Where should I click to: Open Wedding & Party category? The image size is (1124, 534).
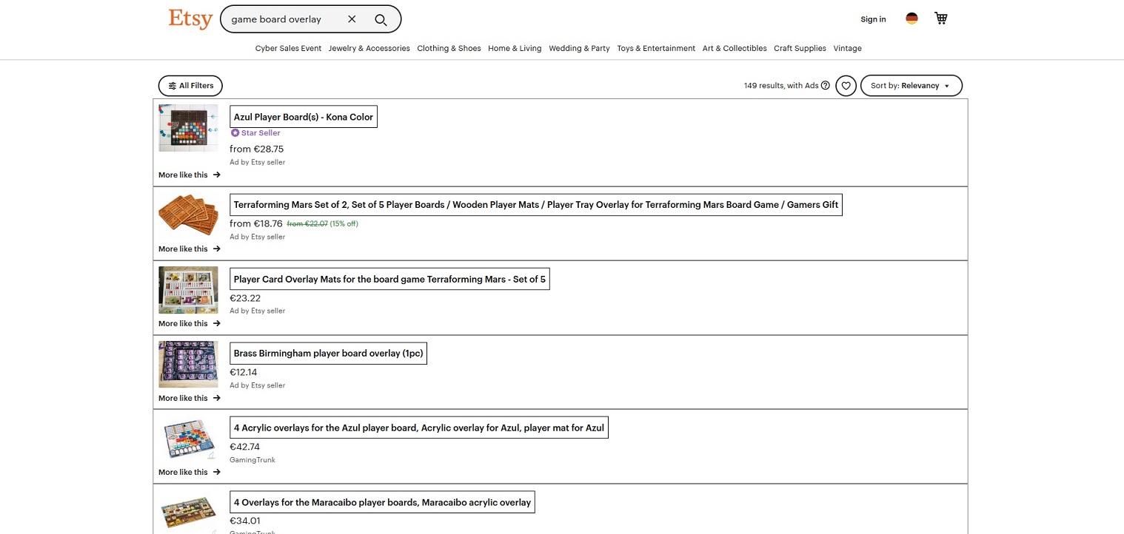point(579,48)
